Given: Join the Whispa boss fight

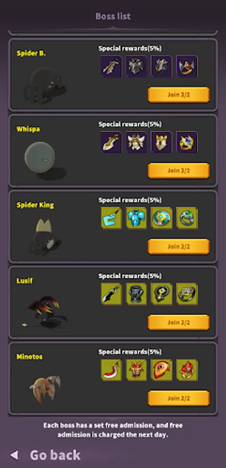Looking at the screenshot, I should click(179, 171).
